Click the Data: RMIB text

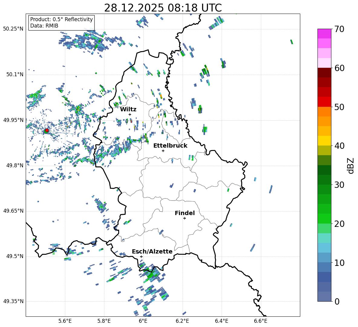(x=44, y=26)
